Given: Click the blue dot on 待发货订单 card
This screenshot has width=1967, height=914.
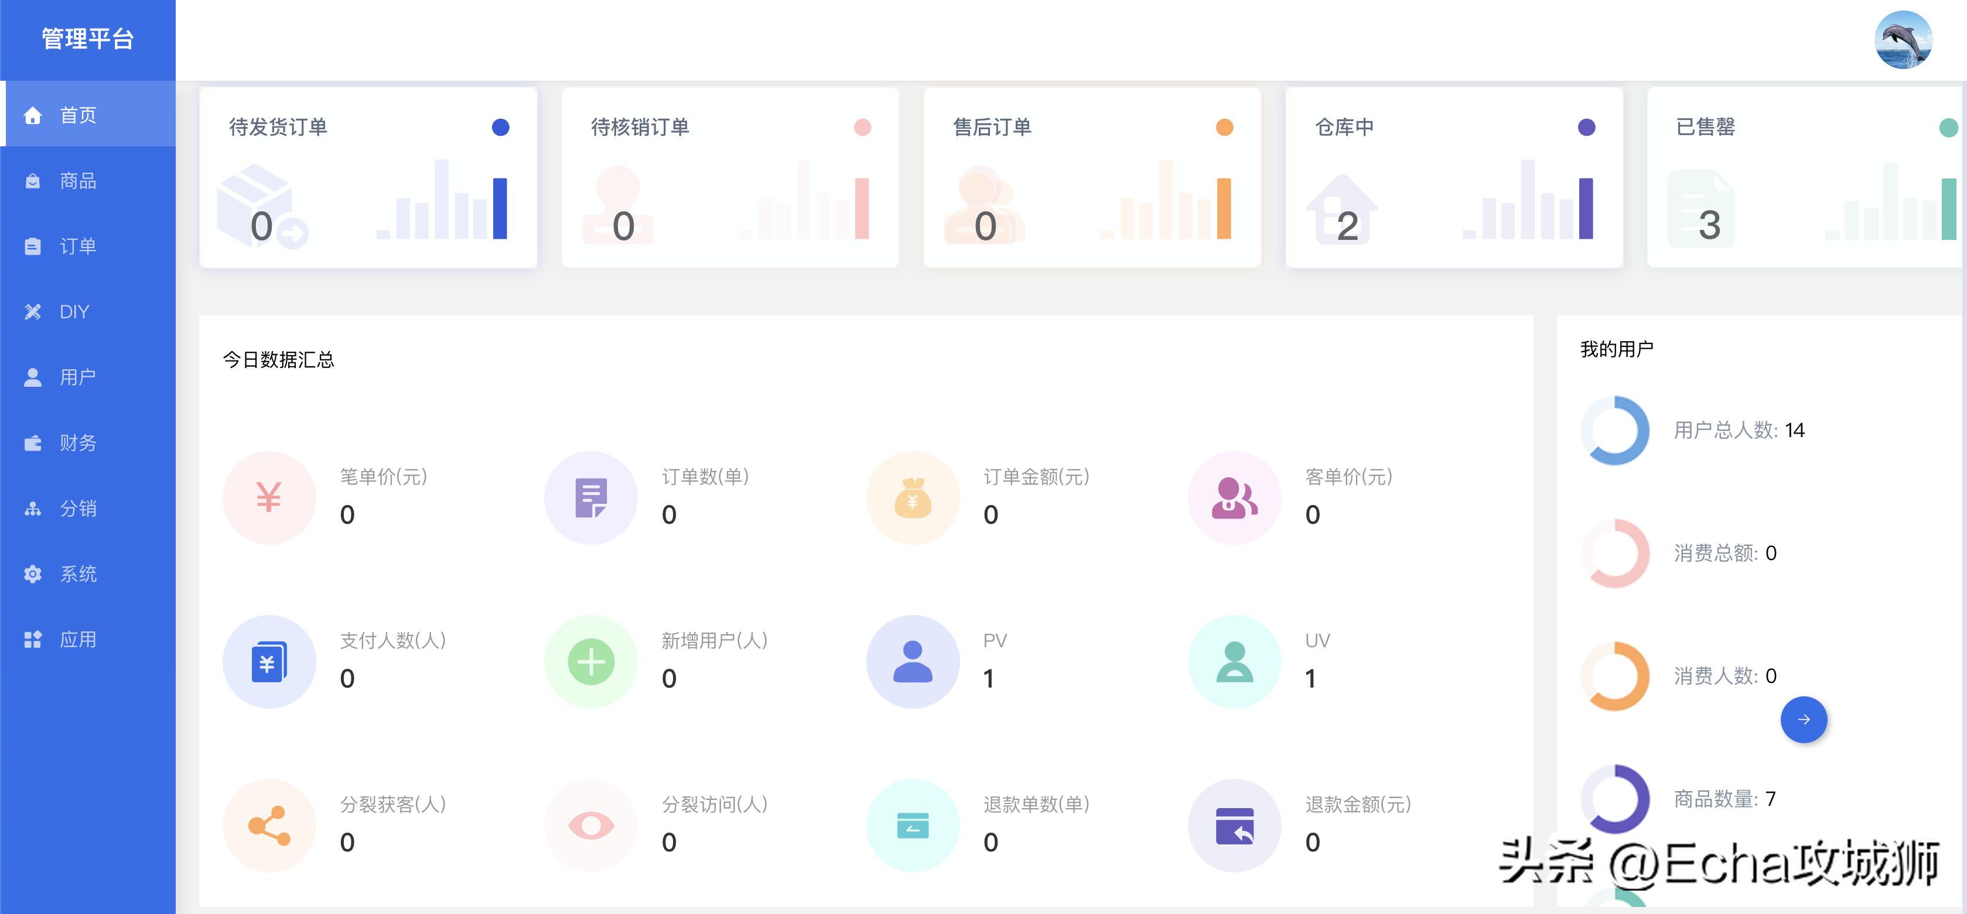Looking at the screenshot, I should pyautogui.click(x=500, y=128).
